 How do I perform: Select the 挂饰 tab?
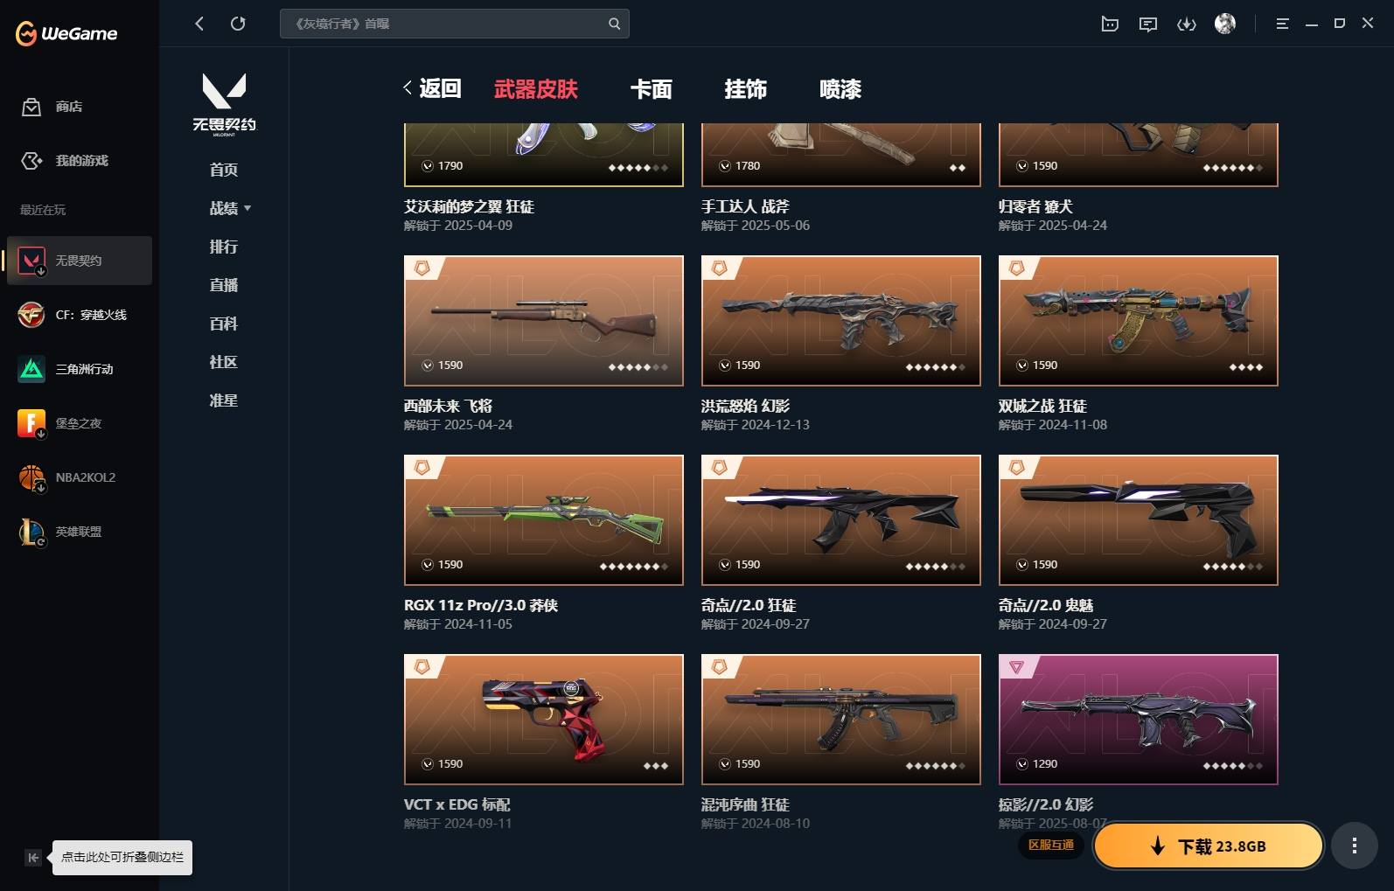(746, 89)
